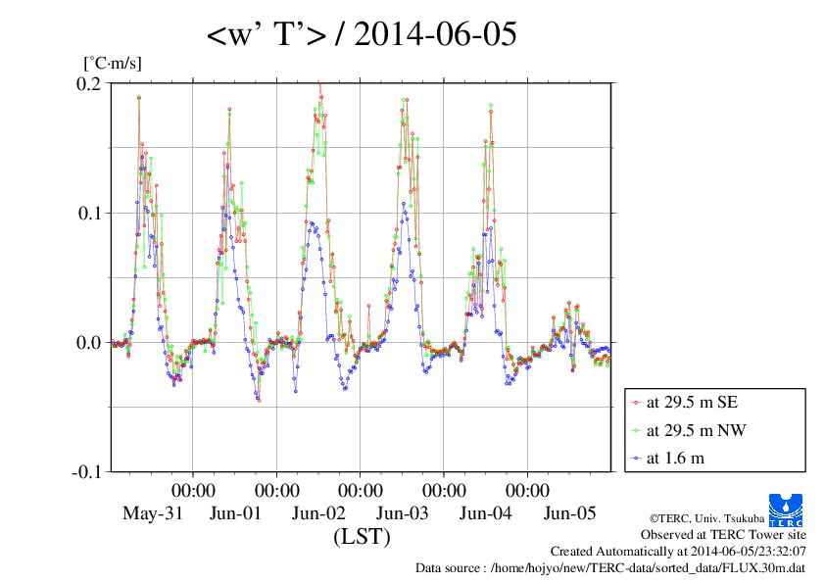
Task: Click the green marker in the legend
Action: (x=637, y=429)
